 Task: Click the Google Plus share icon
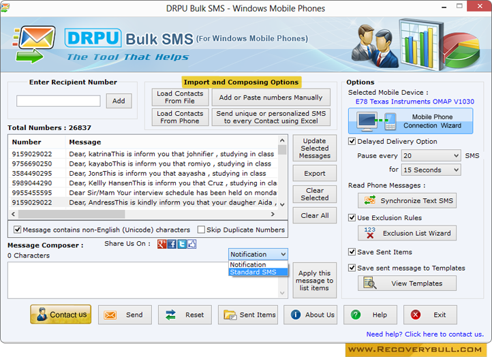162,244
